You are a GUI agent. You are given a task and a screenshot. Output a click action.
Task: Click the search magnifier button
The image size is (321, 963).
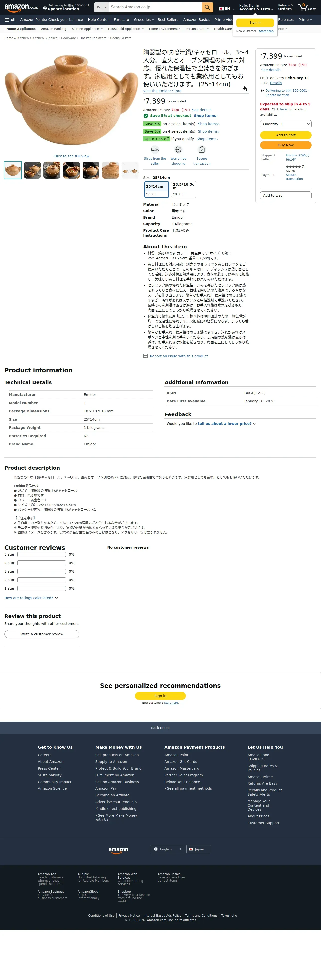207,7
